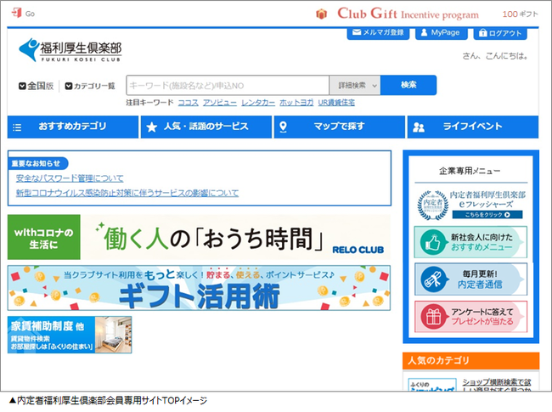
Task: Click the 内定者 laurel emblem icon
Action: click(432, 205)
